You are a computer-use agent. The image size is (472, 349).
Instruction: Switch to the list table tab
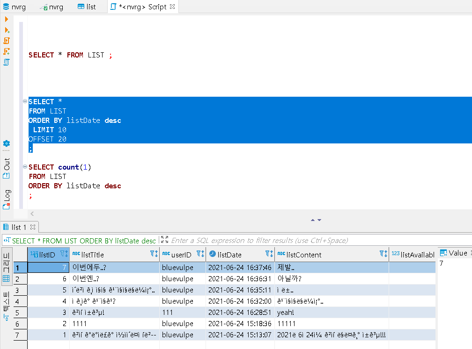[87, 7]
